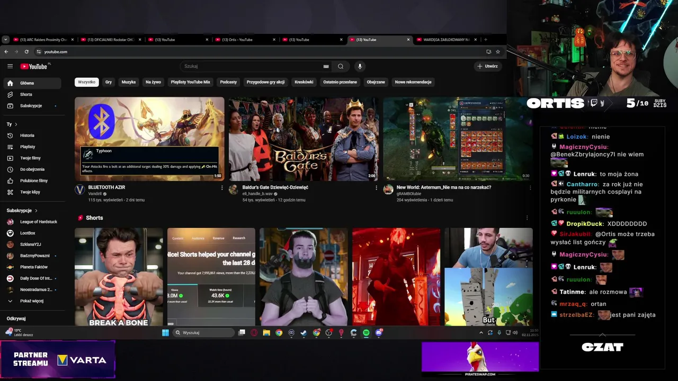Select Przygodowe gry akcji chip
The image size is (678, 381).
pyautogui.click(x=266, y=82)
